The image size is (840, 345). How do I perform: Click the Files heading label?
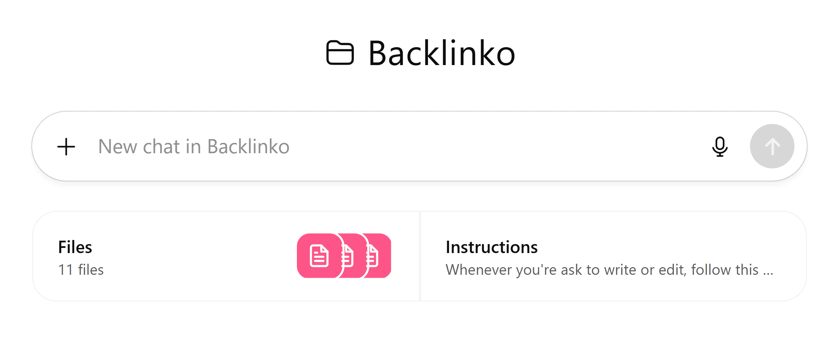point(75,247)
